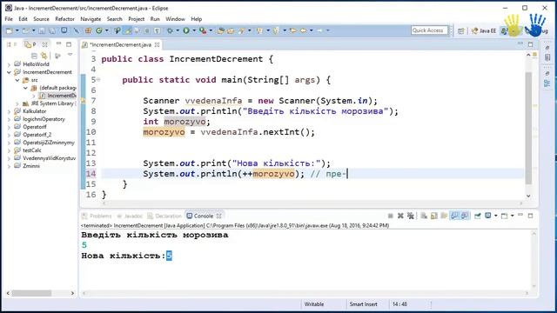Collapse the src folder
Viewport: 557px width, 313px height.
pos(17,80)
